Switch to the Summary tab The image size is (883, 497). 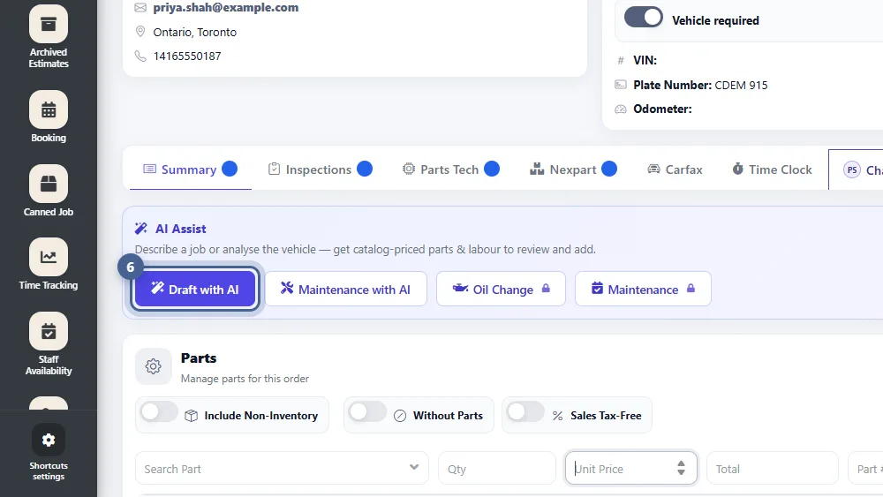tap(191, 169)
